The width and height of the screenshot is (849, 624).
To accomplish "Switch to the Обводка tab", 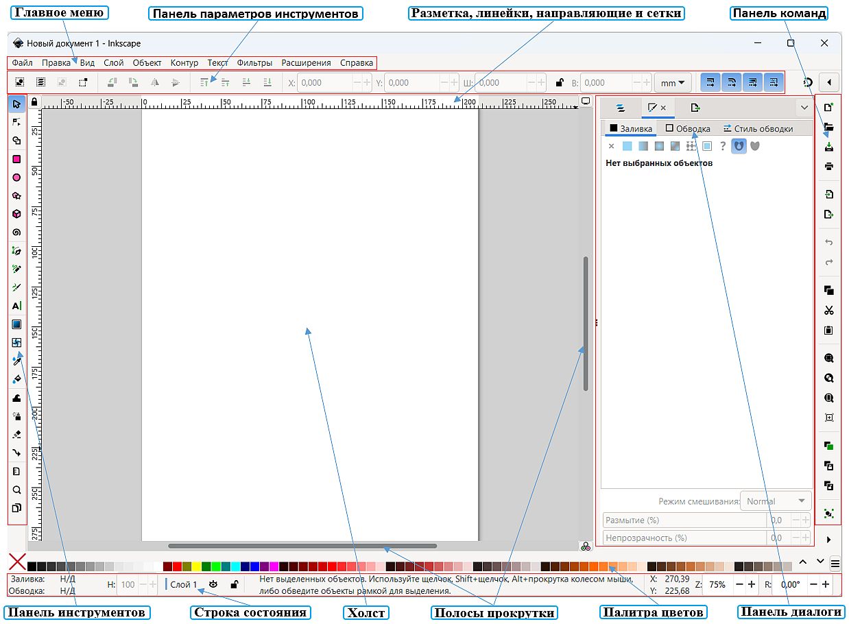I will (689, 128).
